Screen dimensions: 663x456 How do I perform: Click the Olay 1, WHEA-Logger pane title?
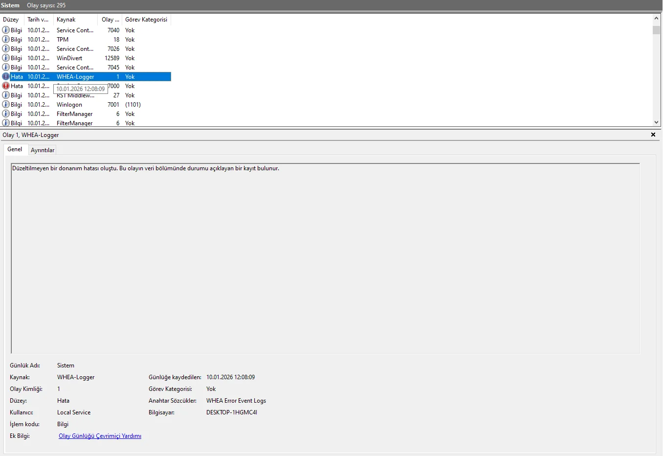[x=31, y=135]
